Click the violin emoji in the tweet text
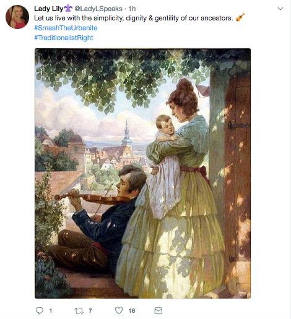The image size is (291, 319). [240, 17]
